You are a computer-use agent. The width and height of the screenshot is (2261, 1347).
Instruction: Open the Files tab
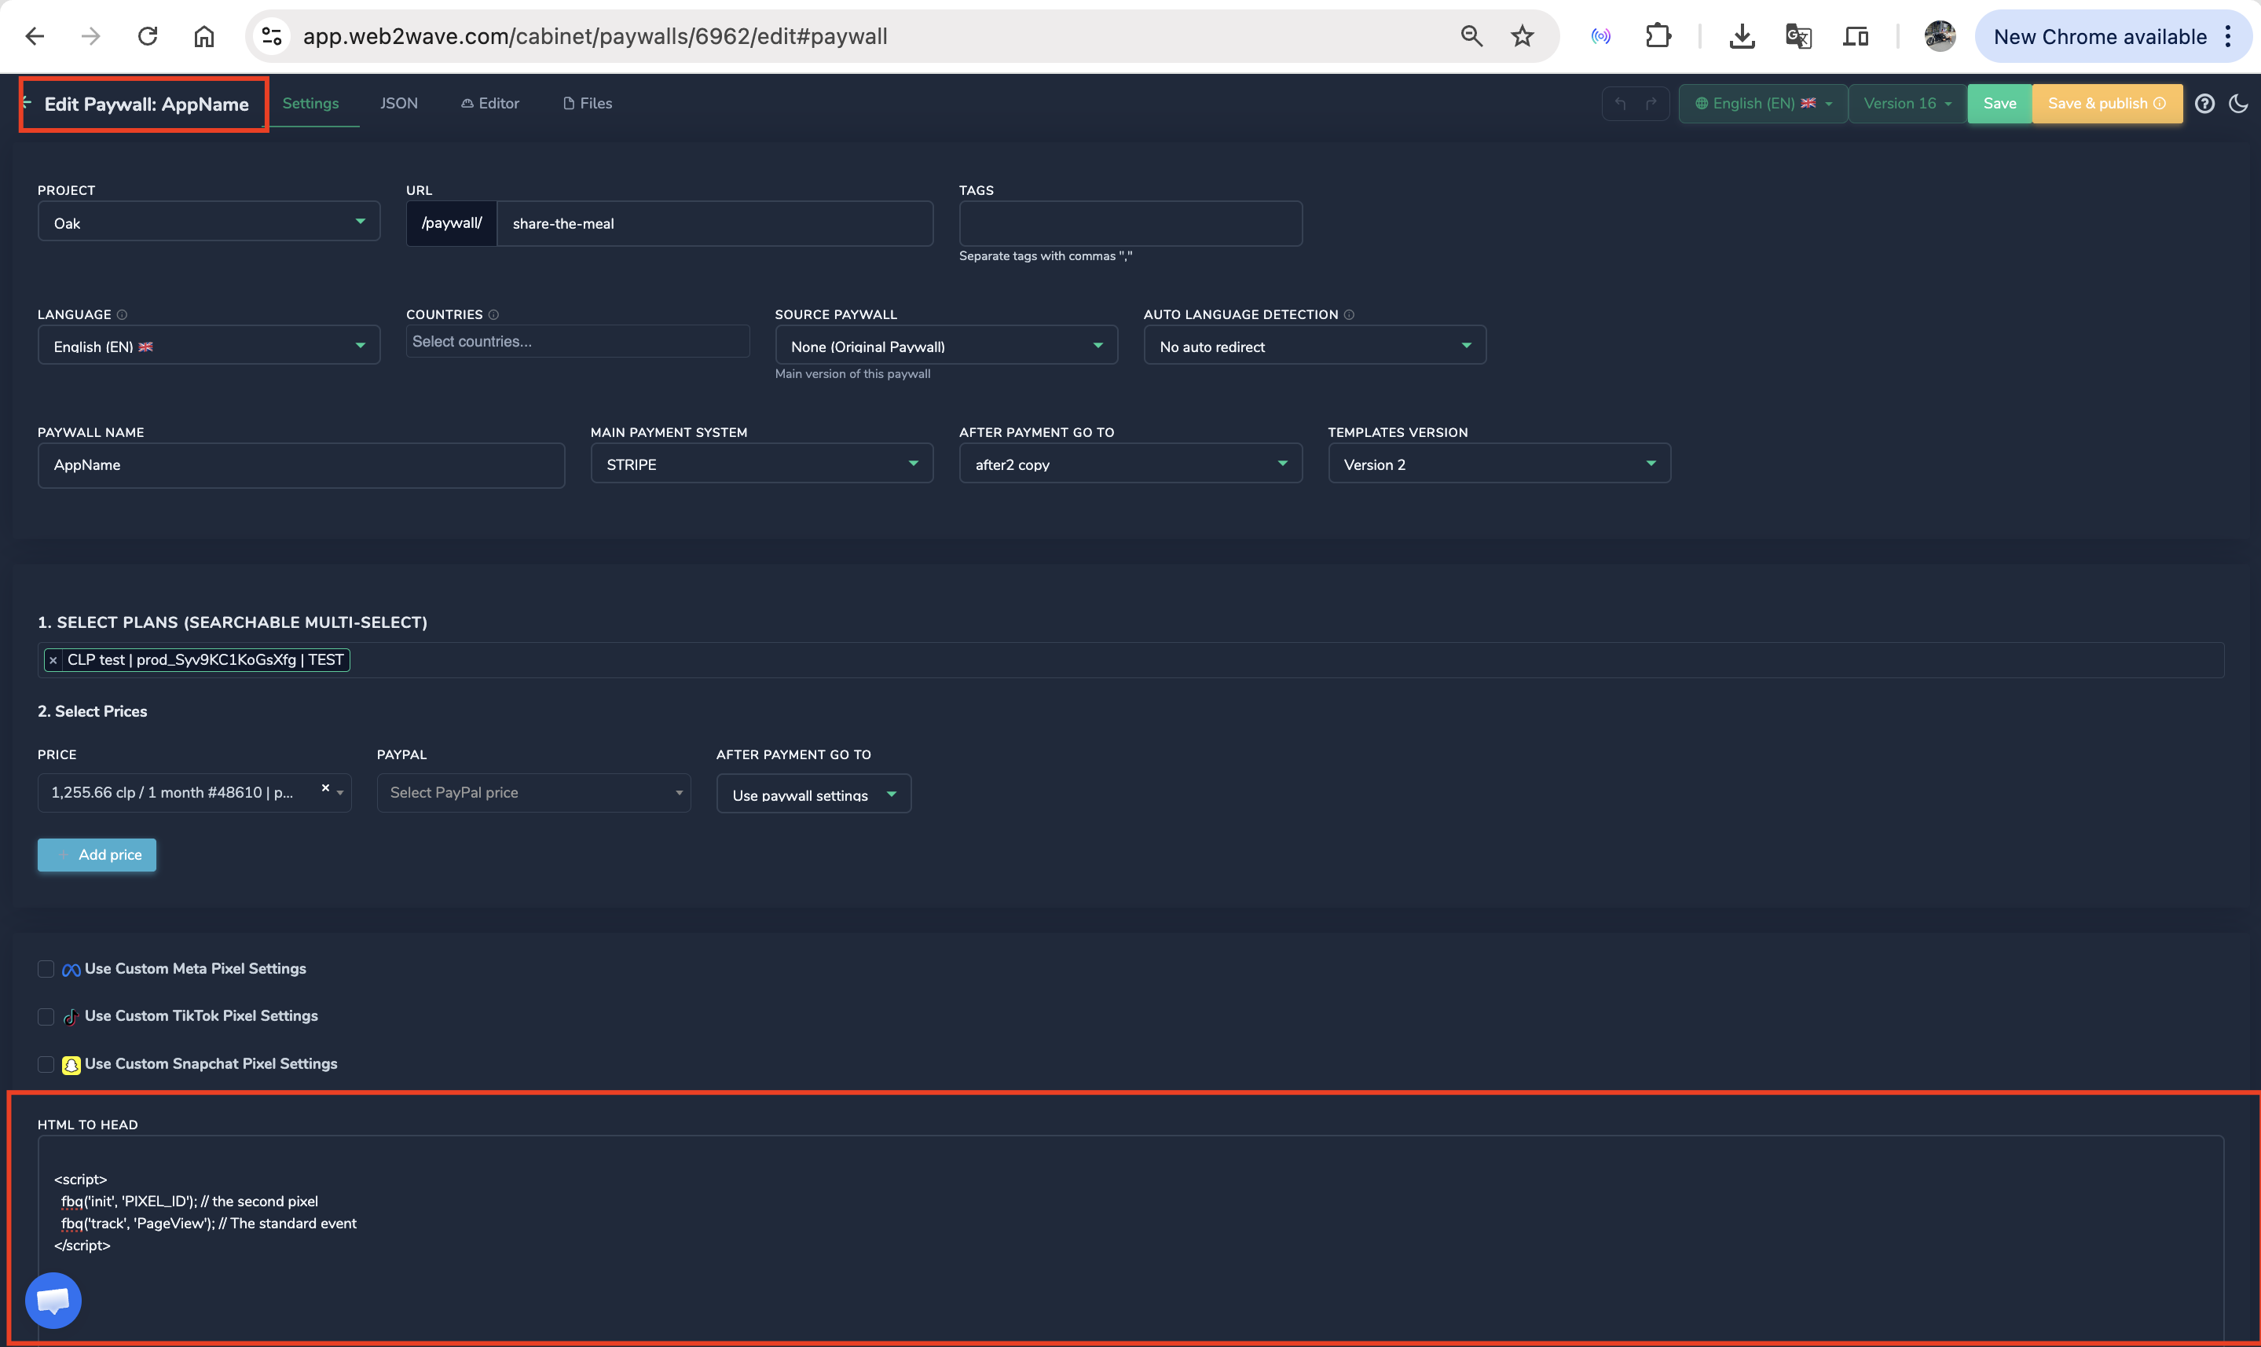click(x=588, y=104)
